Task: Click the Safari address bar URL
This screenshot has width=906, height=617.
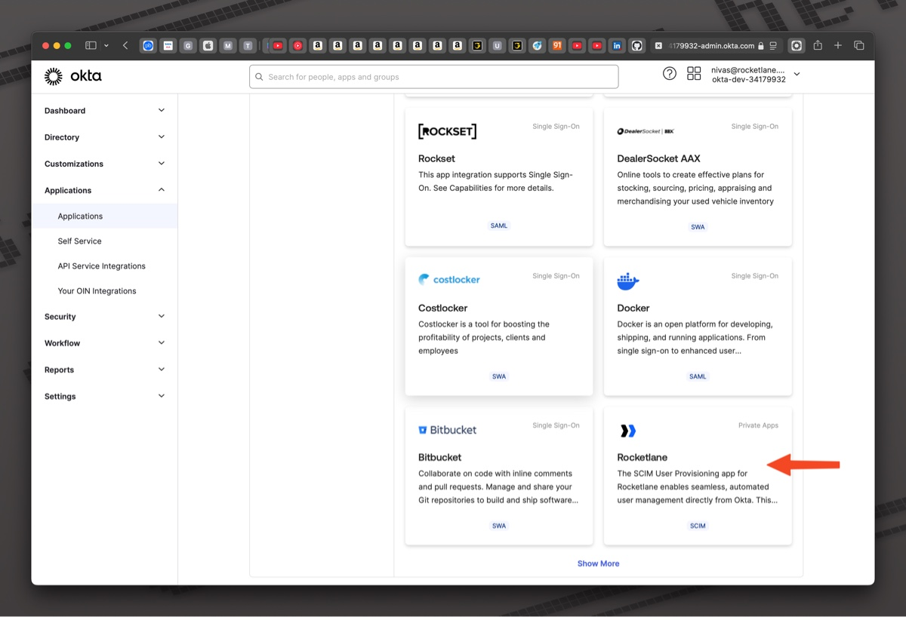Action: click(711, 46)
